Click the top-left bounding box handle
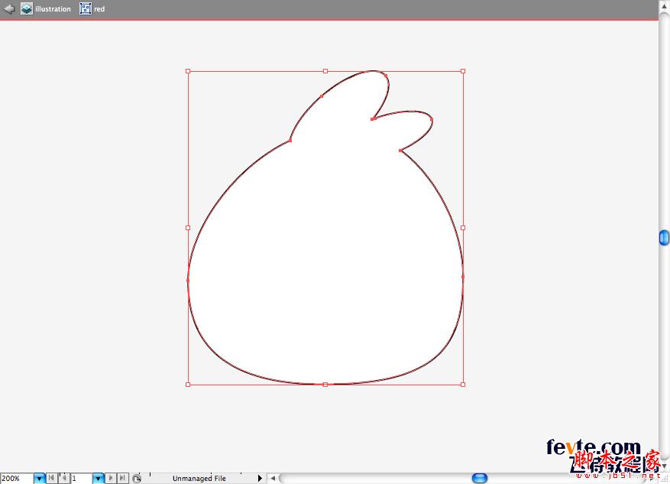This screenshot has width=670, height=484. [188, 71]
